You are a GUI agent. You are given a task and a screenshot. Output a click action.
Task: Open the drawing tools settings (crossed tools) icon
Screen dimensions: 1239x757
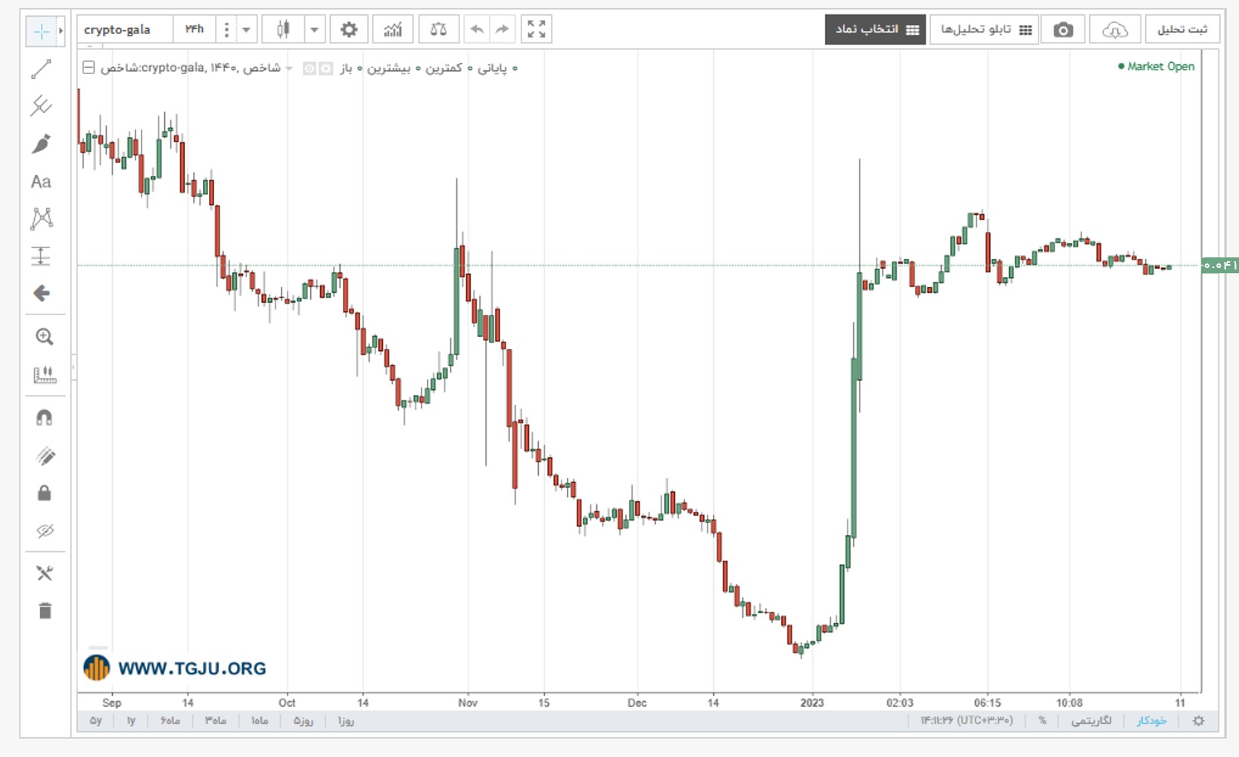45,573
